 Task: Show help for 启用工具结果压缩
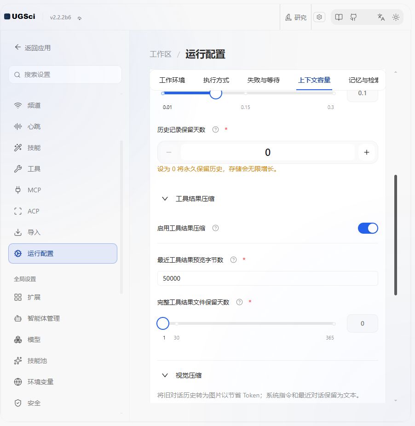pyautogui.click(x=215, y=228)
